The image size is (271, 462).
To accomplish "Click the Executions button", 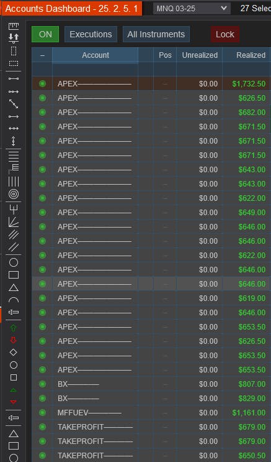I will (x=91, y=34).
